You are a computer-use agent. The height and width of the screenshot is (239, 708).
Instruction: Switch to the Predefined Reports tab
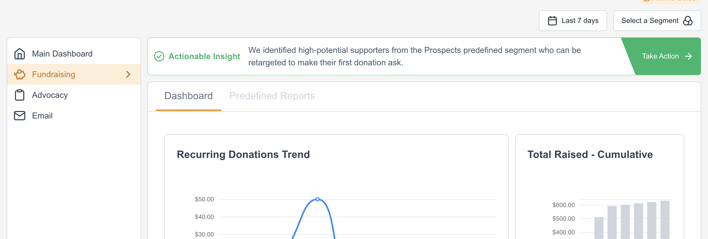pyautogui.click(x=272, y=96)
